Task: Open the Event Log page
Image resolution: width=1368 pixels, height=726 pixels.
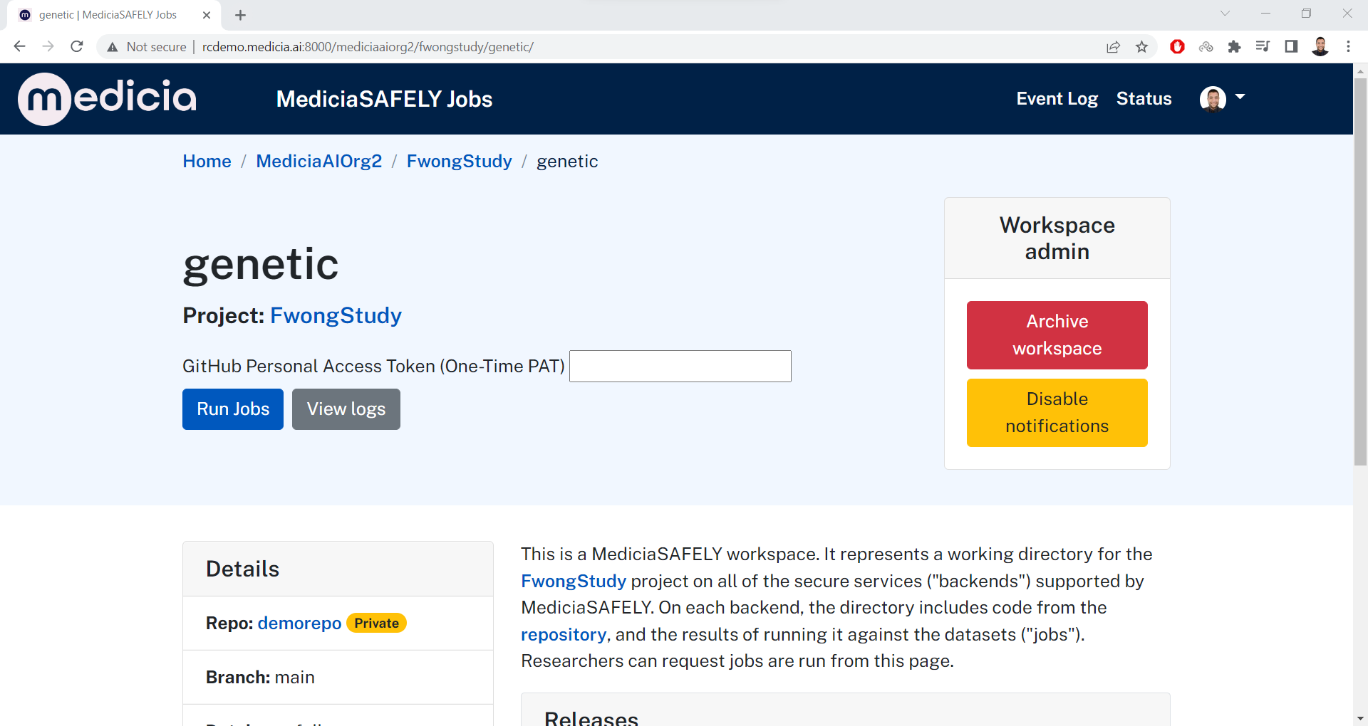Action: (1057, 99)
